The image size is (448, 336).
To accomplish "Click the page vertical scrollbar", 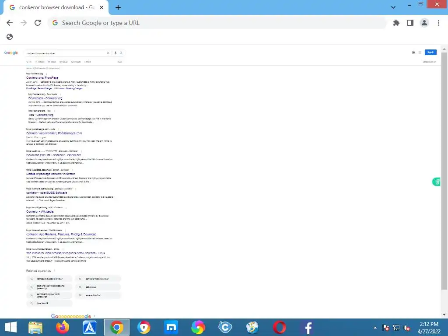I will tap(444, 171).
